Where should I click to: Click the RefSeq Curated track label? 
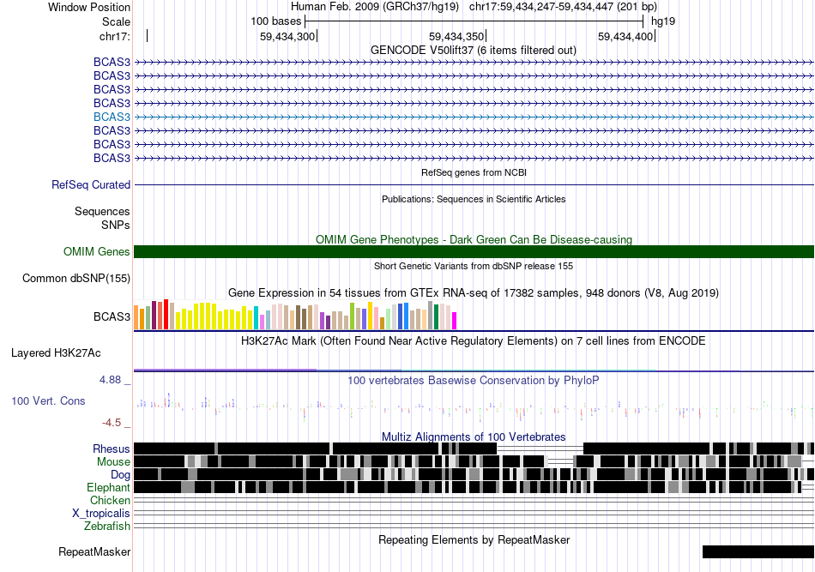coord(91,185)
